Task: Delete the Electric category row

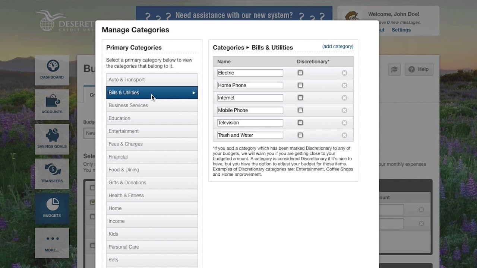Action: 344,73
